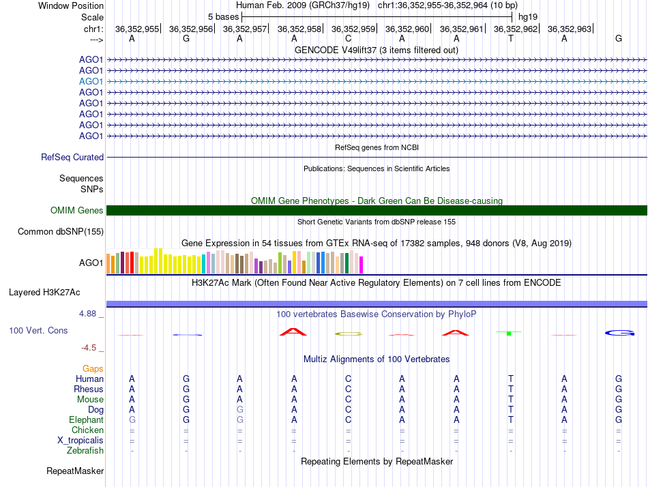The image size is (648, 487).
Task: Click the hg19 label beside scale bar
Action: point(528,17)
